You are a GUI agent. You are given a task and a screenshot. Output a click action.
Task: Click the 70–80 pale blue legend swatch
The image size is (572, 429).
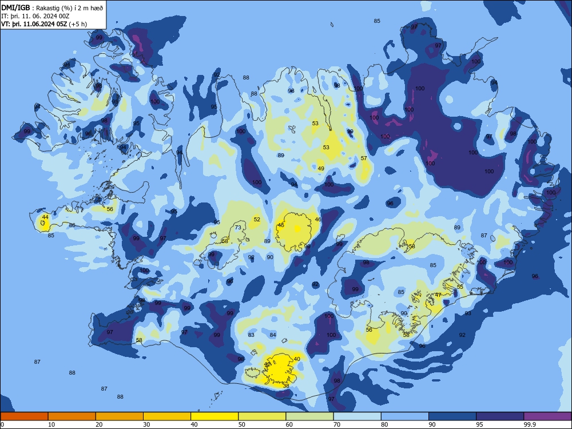pyautogui.click(x=357, y=416)
